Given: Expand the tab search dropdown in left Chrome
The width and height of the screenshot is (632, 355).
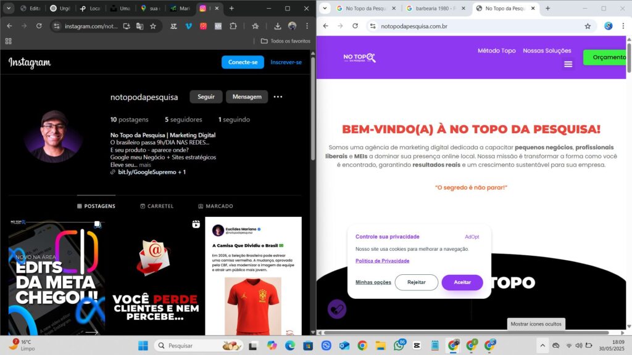Looking at the screenshot, I should point(9,9).
